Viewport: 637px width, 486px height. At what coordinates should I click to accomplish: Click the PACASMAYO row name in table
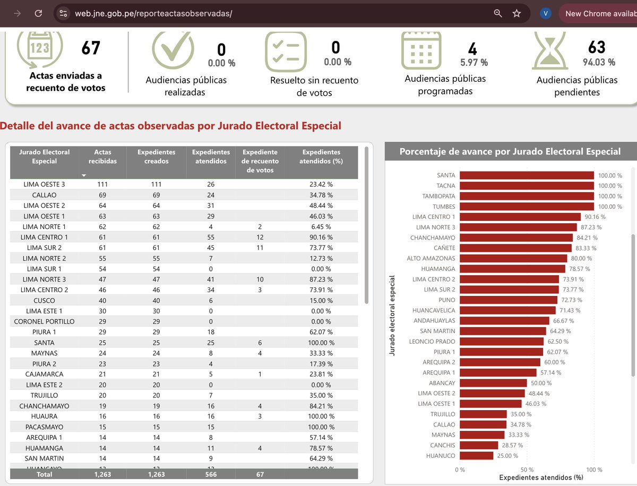(x=45, y=427)
